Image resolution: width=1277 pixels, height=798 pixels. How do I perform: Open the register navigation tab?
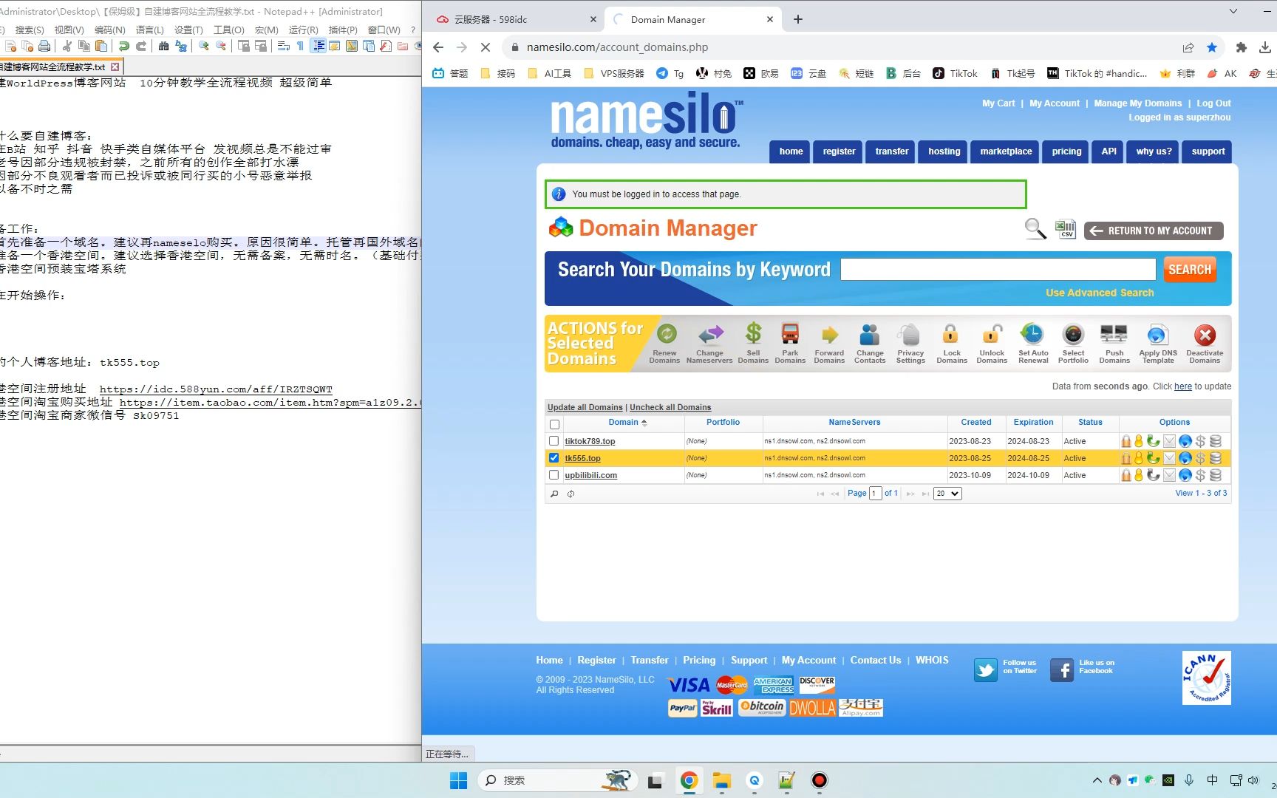839,151
